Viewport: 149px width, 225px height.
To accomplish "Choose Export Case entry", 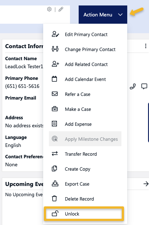I will tap(85, 184).
